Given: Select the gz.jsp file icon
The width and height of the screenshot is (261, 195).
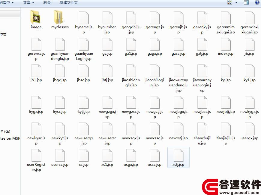Looking at the screenshot, I should pyautogui.click(x=107, y=44).
